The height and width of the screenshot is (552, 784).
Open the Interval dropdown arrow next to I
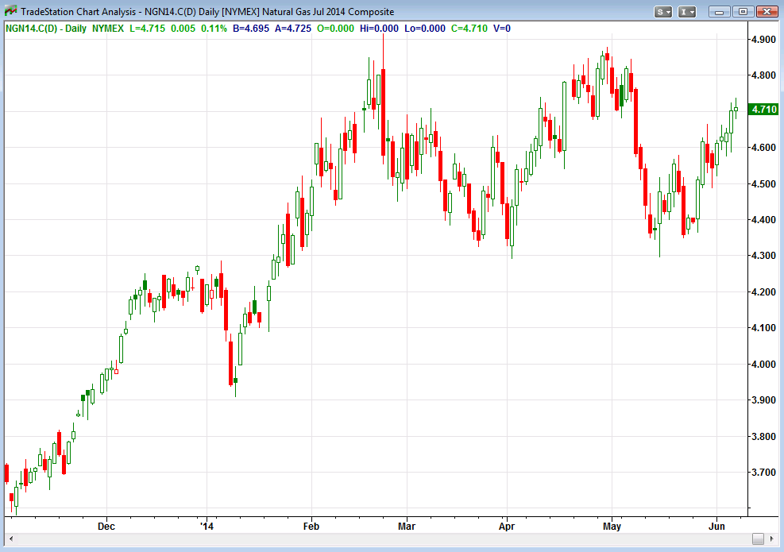click(x=692, y=11)
